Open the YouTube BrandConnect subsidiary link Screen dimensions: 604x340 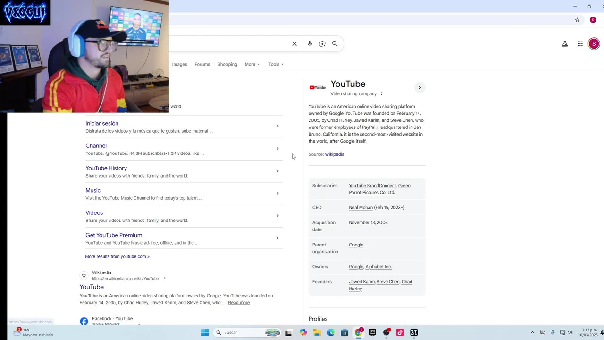pos(372,186)
